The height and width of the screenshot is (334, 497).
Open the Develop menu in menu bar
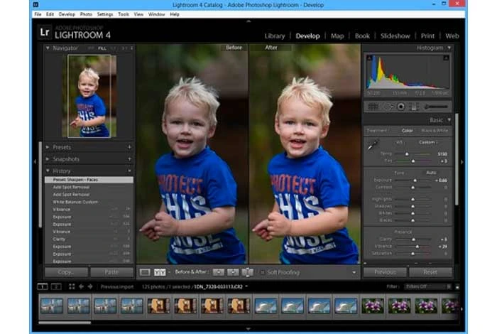coord(67,14)
